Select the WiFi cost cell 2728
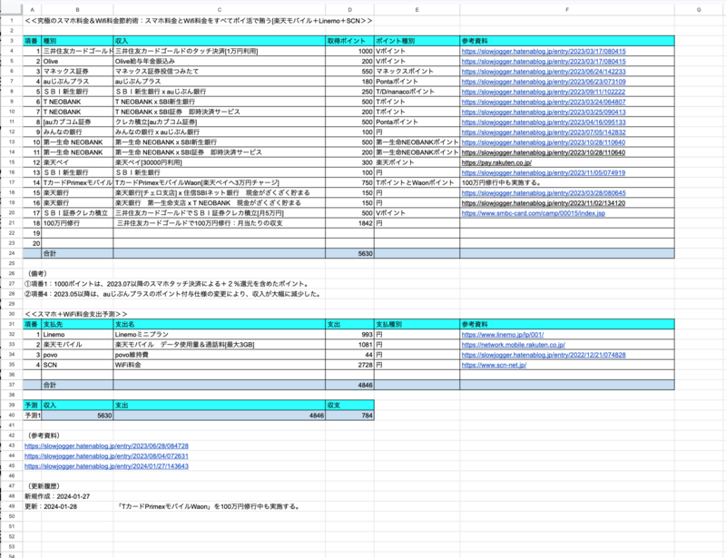Image resolution: width=726 pixels, height=558 pixels. coord(349,365)
